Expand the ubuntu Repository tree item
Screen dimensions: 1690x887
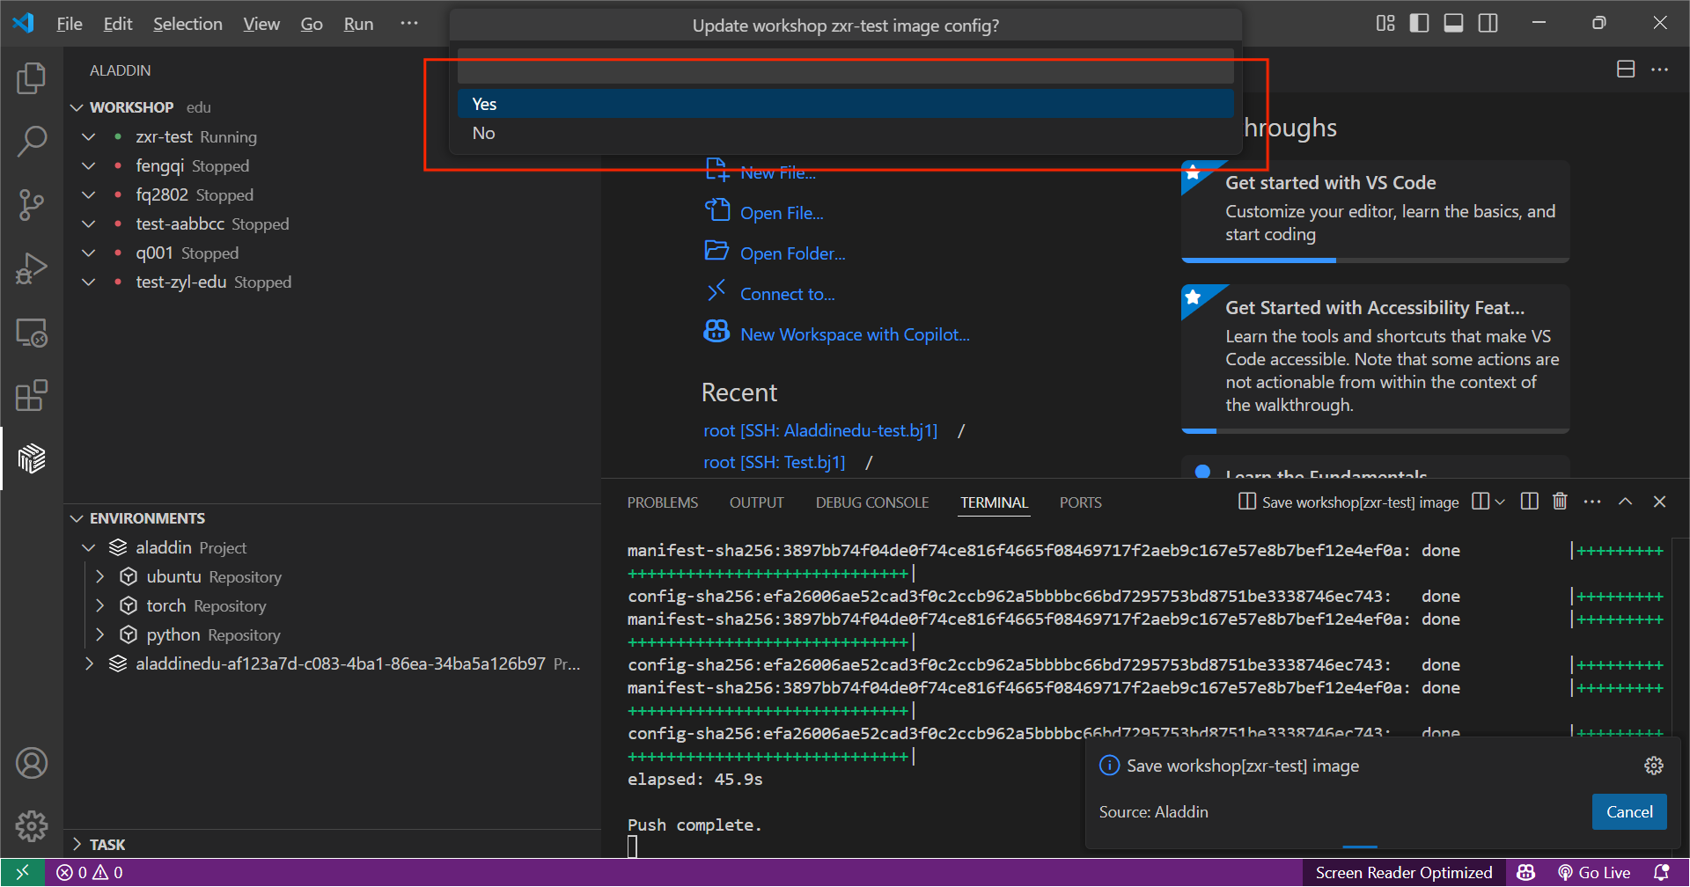coord(99,576)
